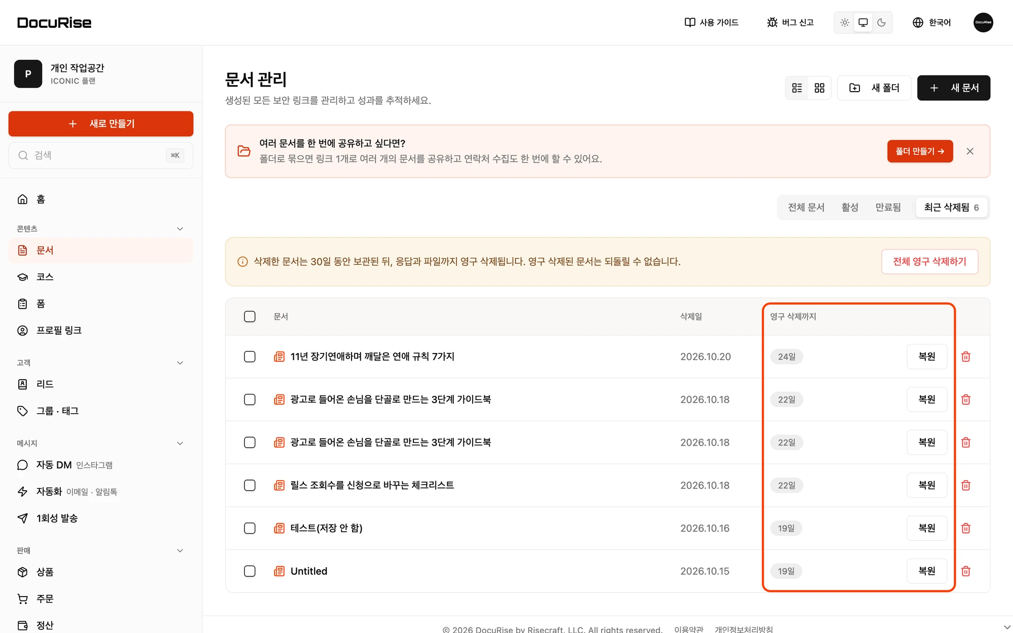Image resolution: width=1013 pixels, height=633 pixels.
Task: Open the user profile avatar
Action: coord(983,22)
